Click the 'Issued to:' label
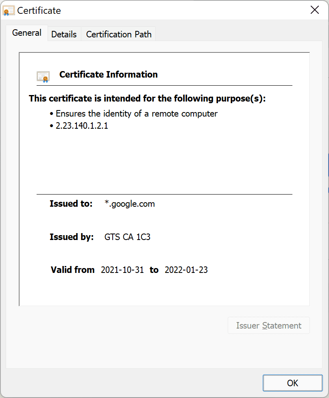Image resolution: width=329 pixels, height=398 pixels. [71, 203]
